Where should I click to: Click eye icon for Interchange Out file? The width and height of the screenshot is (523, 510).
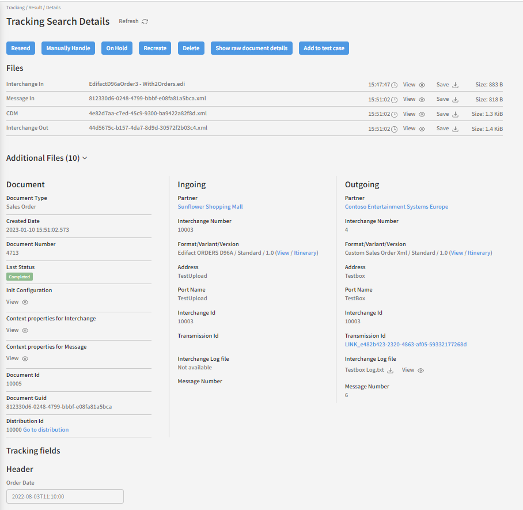tap(422, 129)
